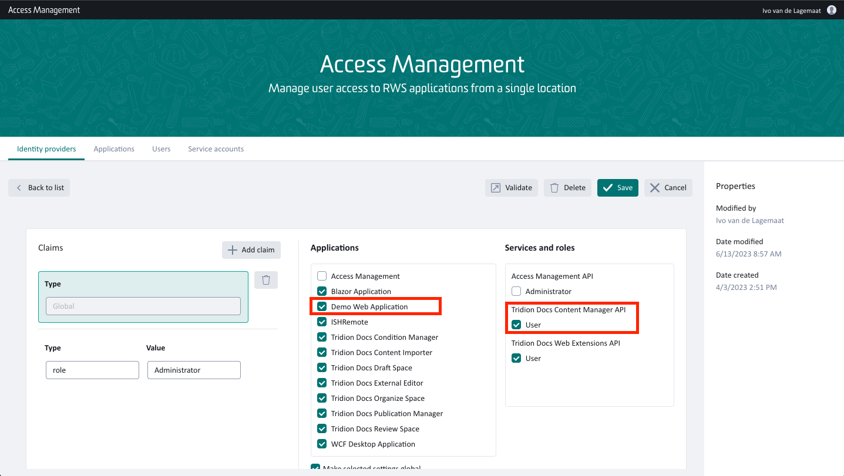
Task: Open the Applications tab
Action: 114,149
